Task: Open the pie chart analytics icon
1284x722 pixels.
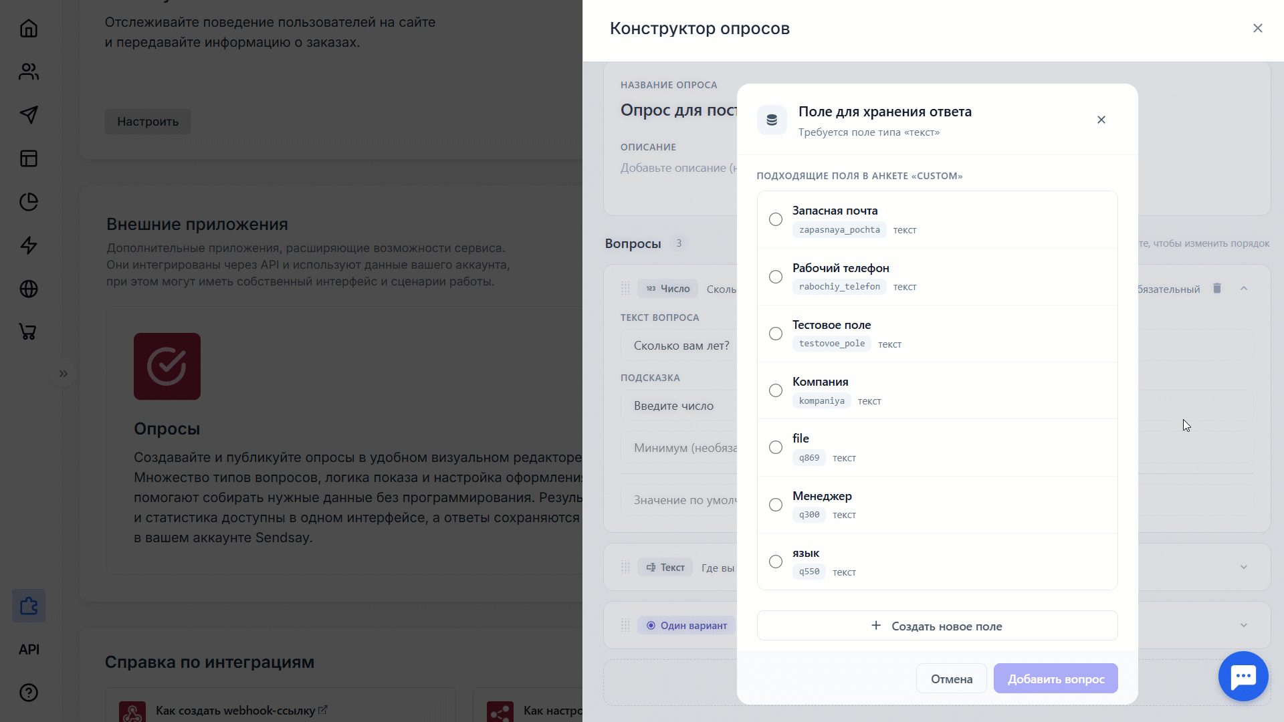Action: point(29,202)
